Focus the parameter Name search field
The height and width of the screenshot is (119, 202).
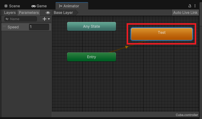[21, 19]
